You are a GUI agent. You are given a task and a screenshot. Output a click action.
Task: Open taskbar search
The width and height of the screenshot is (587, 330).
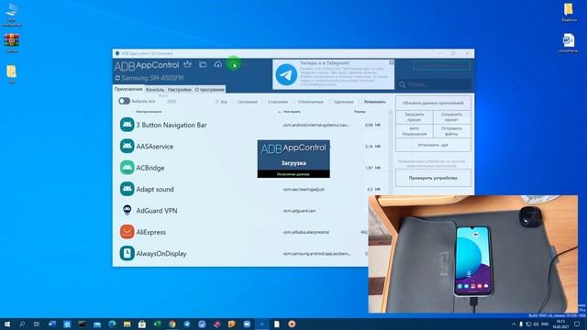(22, 324)
